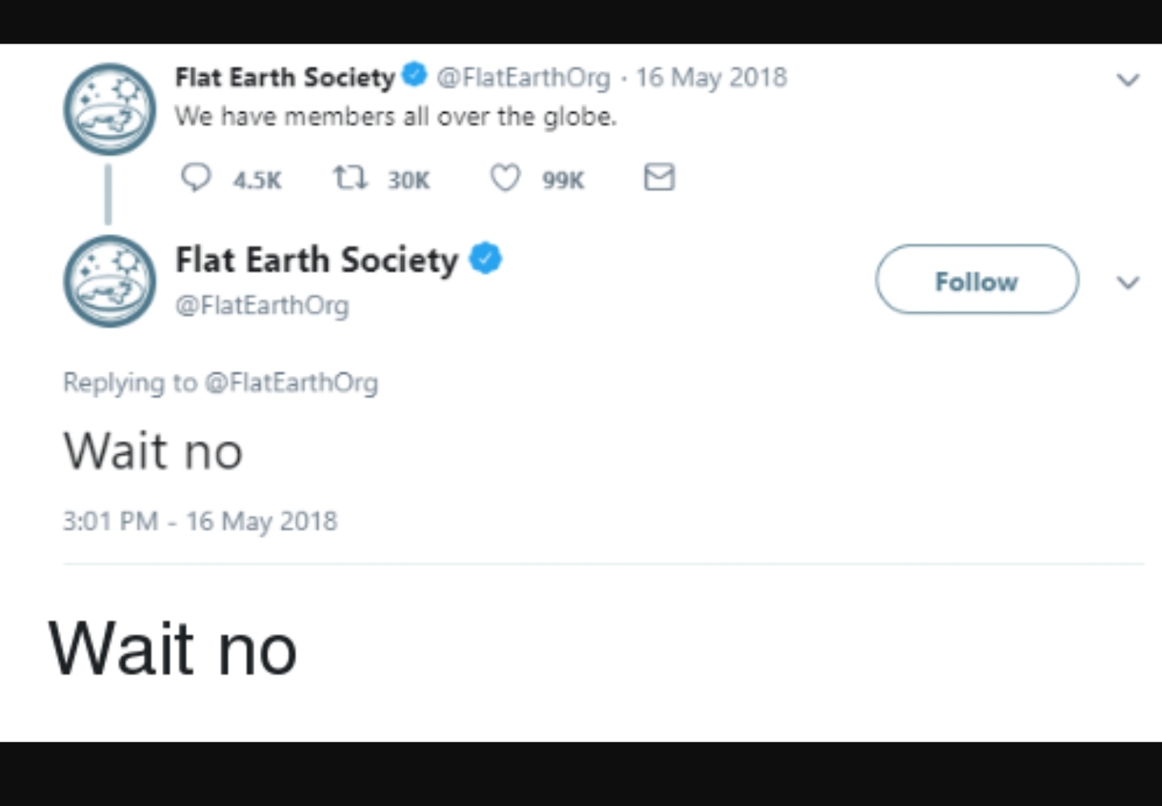Like the tweet with the heart icon
Image resolution: width=1162 pixels, height=806 pixels.
click(x=505, y=177)
